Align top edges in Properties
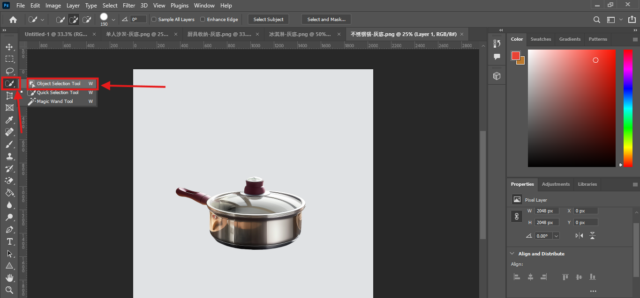640x298 pixels. (565, 276)
